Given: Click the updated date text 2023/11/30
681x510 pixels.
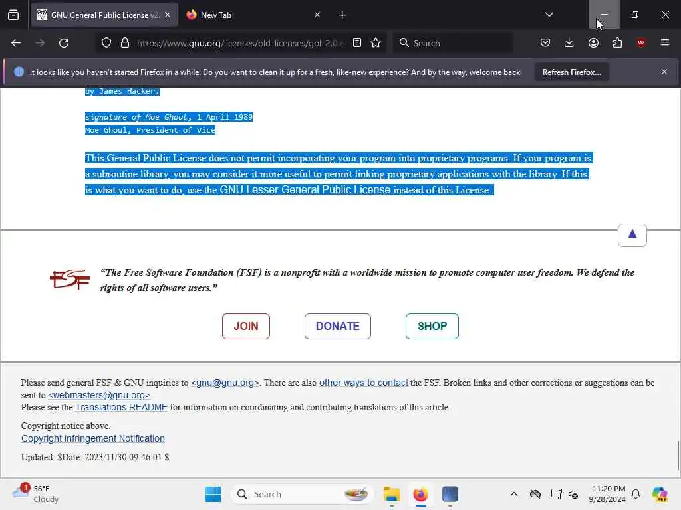Looking at the screenshot, I should click(x=94, y=457).
